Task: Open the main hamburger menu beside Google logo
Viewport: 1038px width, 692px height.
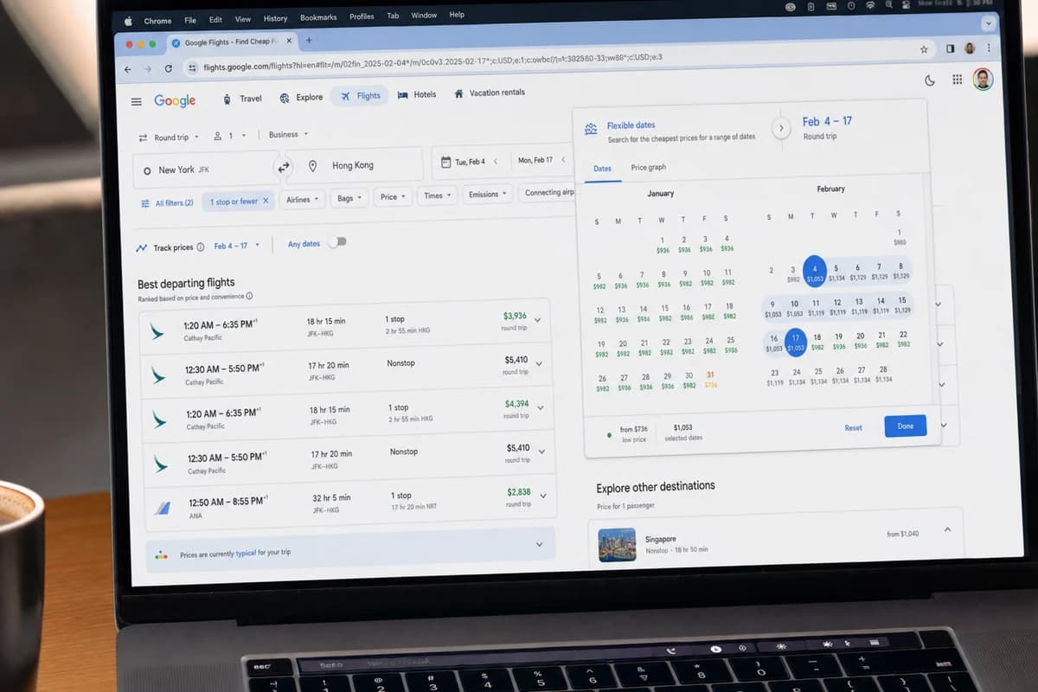Action: click(x=136, y=102)
